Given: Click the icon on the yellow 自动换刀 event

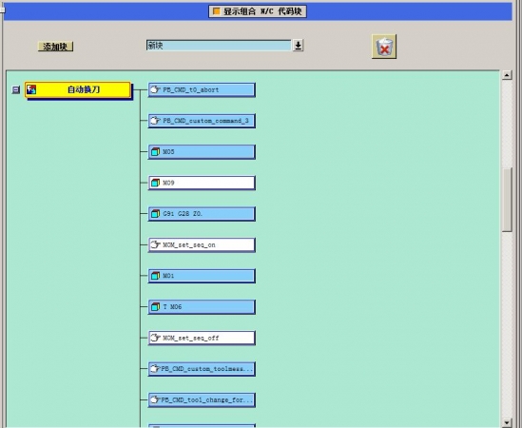Looking at the screenshot, I should (x=31, y=89).
